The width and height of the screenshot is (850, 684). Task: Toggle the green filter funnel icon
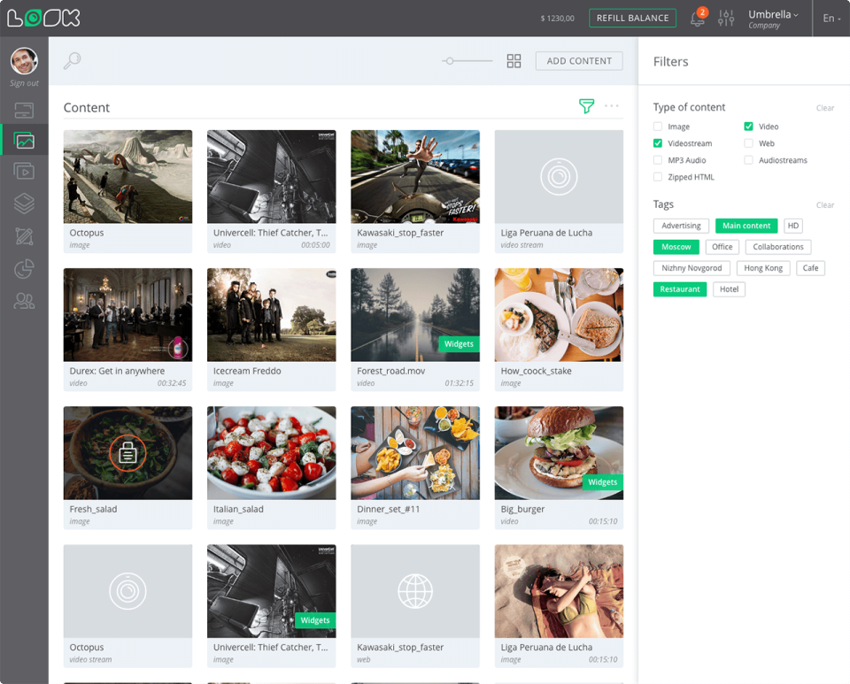pyautogui.click(x=586, y=106)
